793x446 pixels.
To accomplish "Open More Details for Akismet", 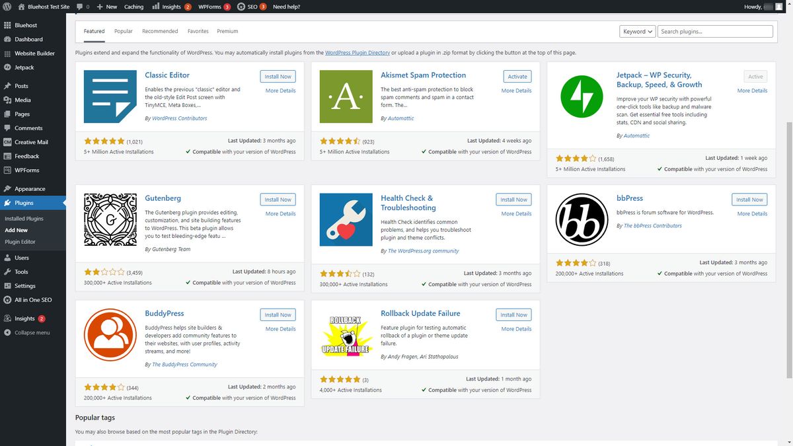I will [516, 91].
